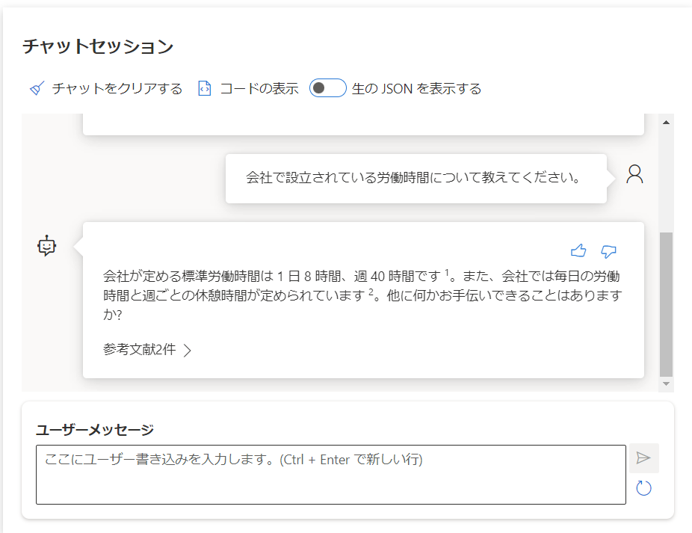Click the code file icon

point(204,88)
